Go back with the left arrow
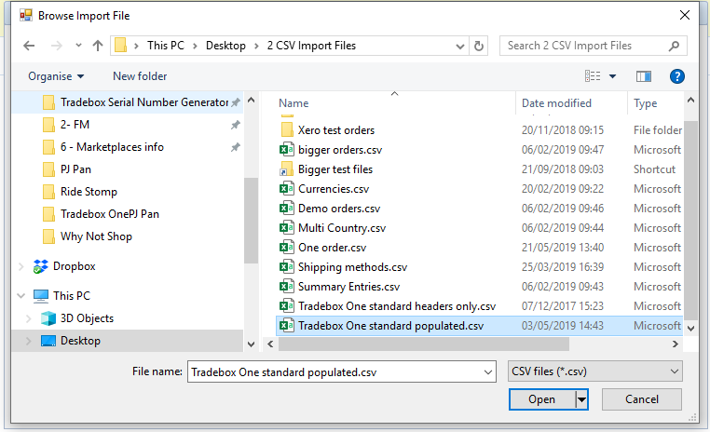The image size is (710, 432). [x=29, y=46]
